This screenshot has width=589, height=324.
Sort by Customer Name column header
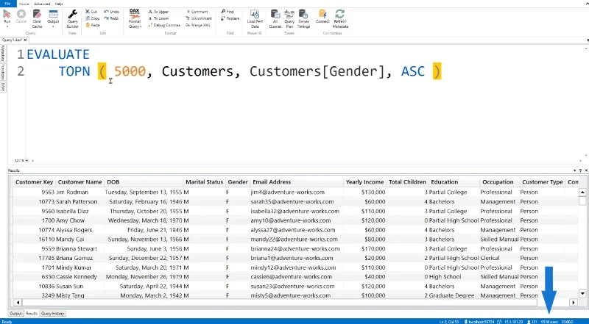(80, 182)
